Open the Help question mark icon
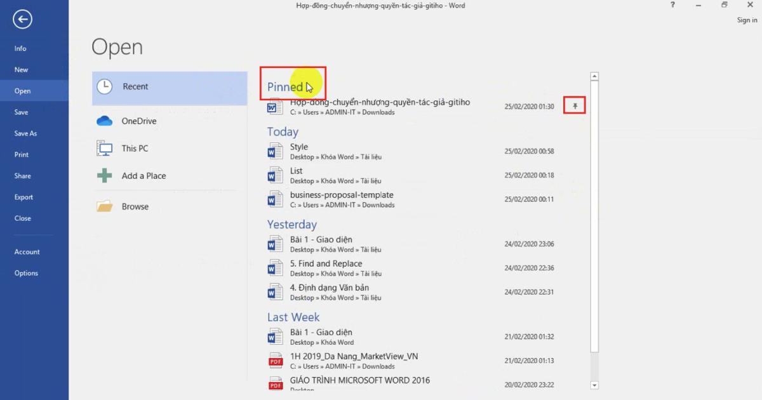The width and height of the screenshot is (762, 400). [672, 5]
